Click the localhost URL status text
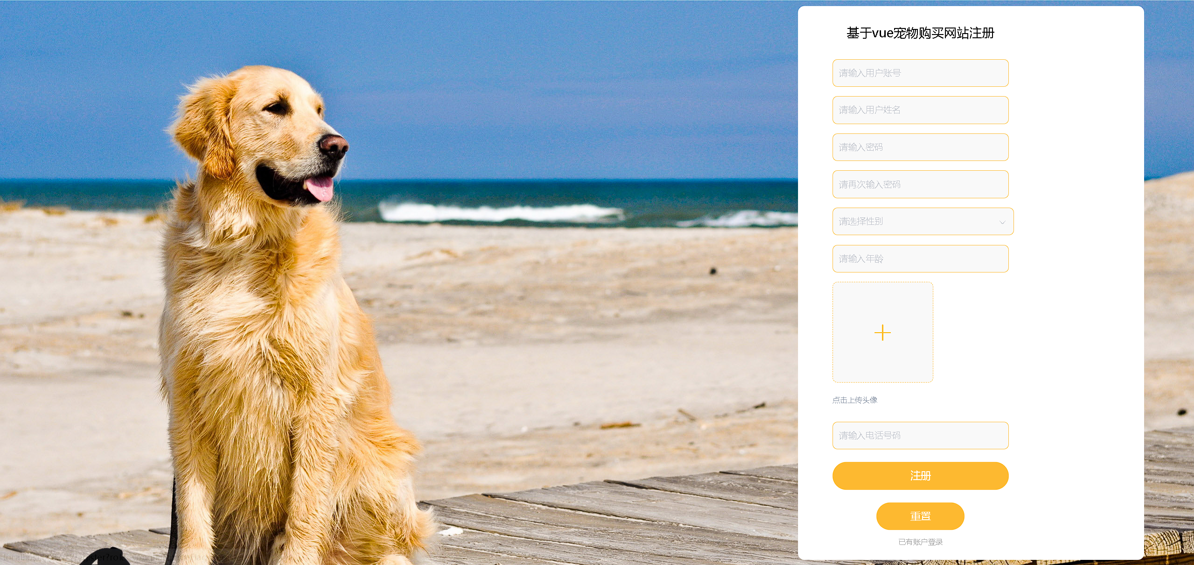This screenshot has width=1194, height=565. [112, 557]
